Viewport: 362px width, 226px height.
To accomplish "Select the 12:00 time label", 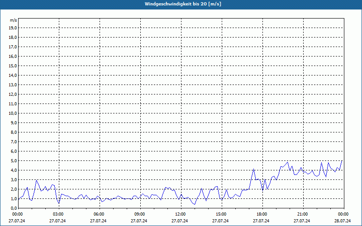I will point(181,214).
